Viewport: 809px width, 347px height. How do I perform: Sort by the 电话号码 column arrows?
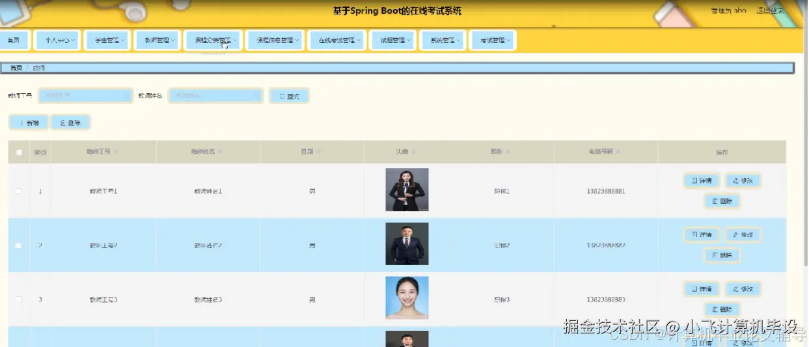[618, 152]
